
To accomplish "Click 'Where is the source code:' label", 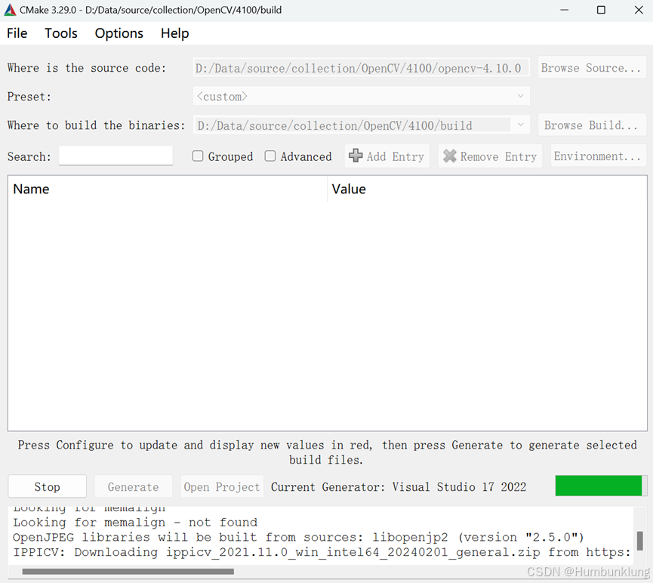I will (87, 68).
